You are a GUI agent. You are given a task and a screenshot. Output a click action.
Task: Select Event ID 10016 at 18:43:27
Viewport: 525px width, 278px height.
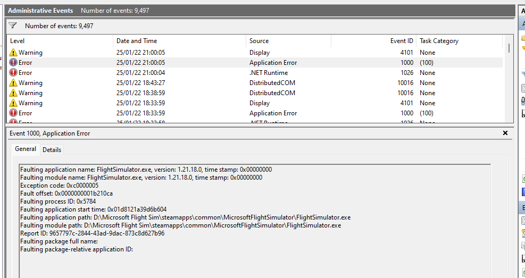(x=405, y=82)
